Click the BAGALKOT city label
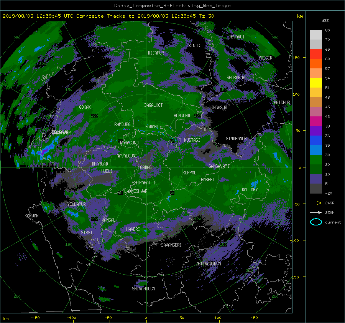This screenshot has height=323, width=345. pos(153,105)
